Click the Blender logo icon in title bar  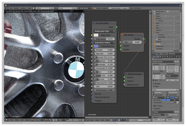point(6,5)
